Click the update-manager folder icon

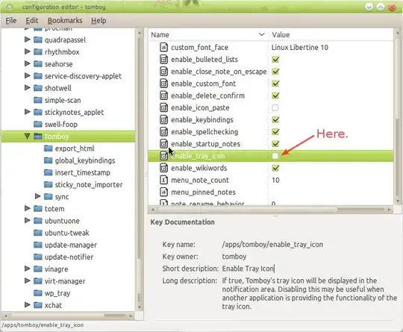[x=38, y=245]
